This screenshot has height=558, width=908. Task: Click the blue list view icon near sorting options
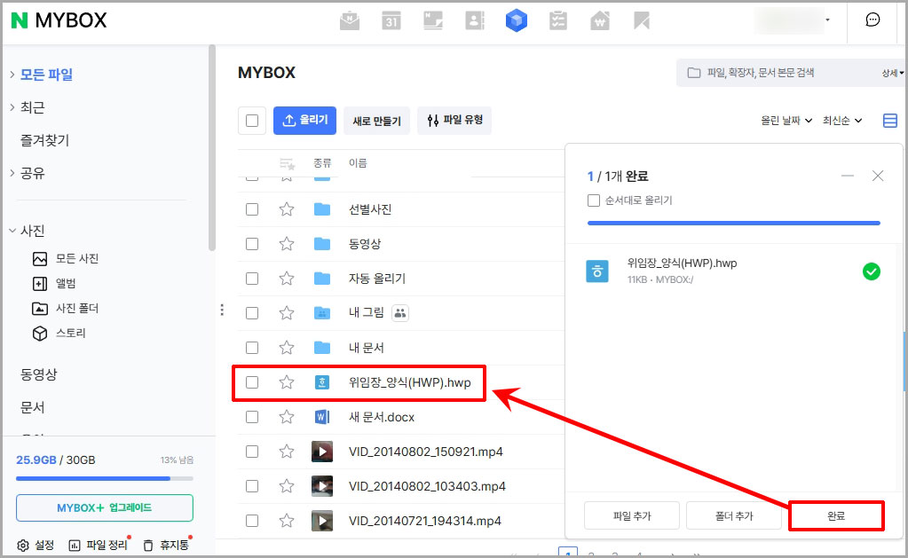890,120
